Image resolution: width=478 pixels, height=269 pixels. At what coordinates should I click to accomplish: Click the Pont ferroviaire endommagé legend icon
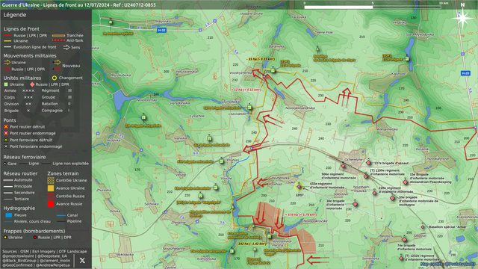point(6,146)
